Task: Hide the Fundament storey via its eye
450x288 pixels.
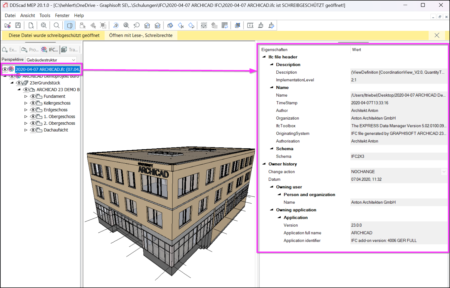Action: tap(33, 96)
